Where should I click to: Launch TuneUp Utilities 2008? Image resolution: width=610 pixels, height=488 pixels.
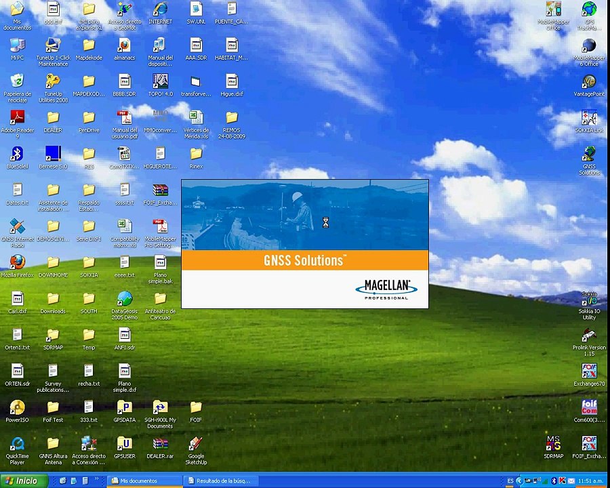pyautogui.click(x=53, y=82)
